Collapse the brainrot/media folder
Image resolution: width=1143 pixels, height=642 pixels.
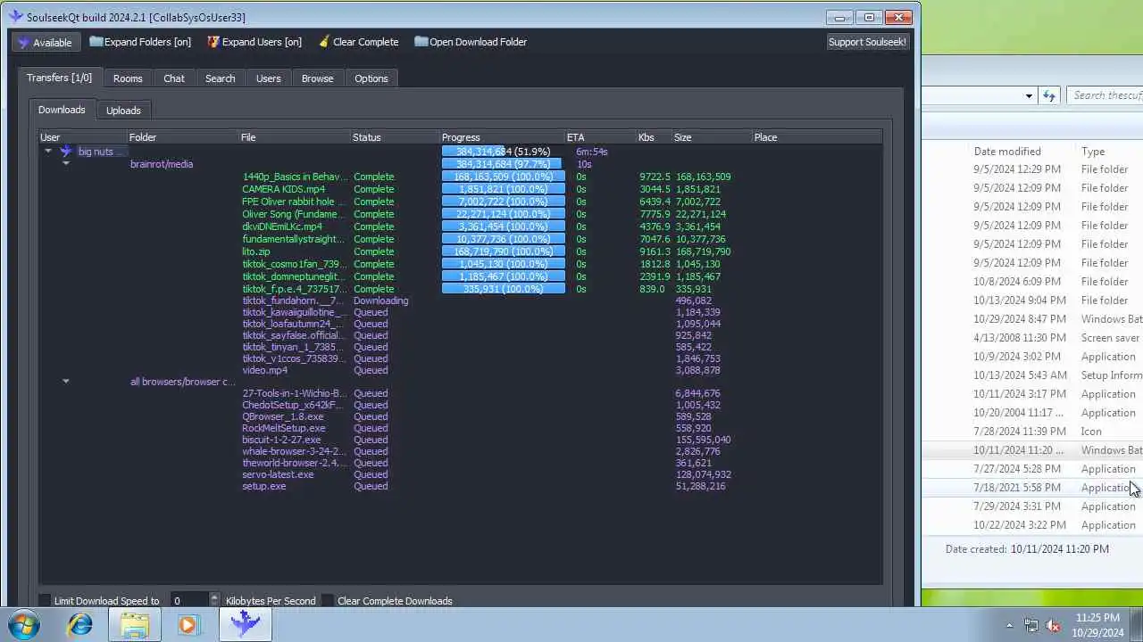click(x=65, y=164)
